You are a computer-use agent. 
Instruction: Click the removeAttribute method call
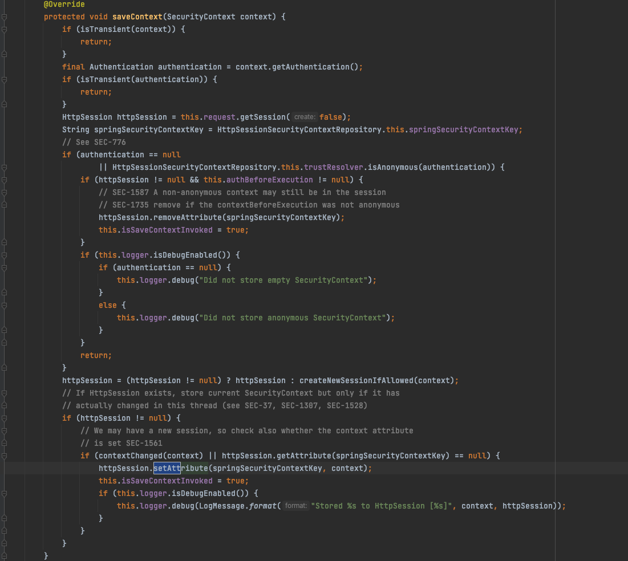[x=187, y=217]
